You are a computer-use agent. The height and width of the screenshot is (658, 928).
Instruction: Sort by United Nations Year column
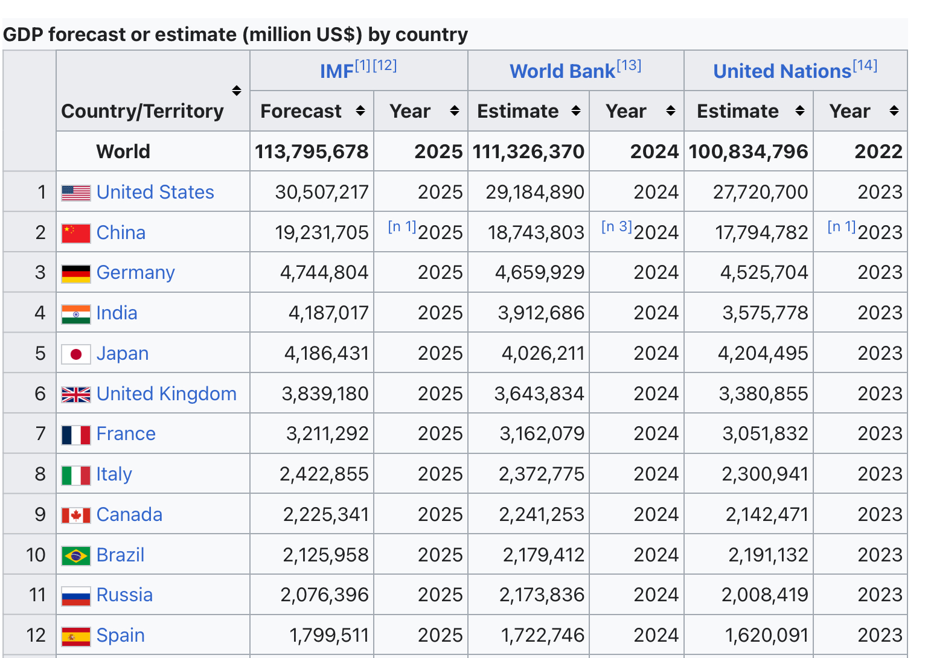tap(894, 110)
